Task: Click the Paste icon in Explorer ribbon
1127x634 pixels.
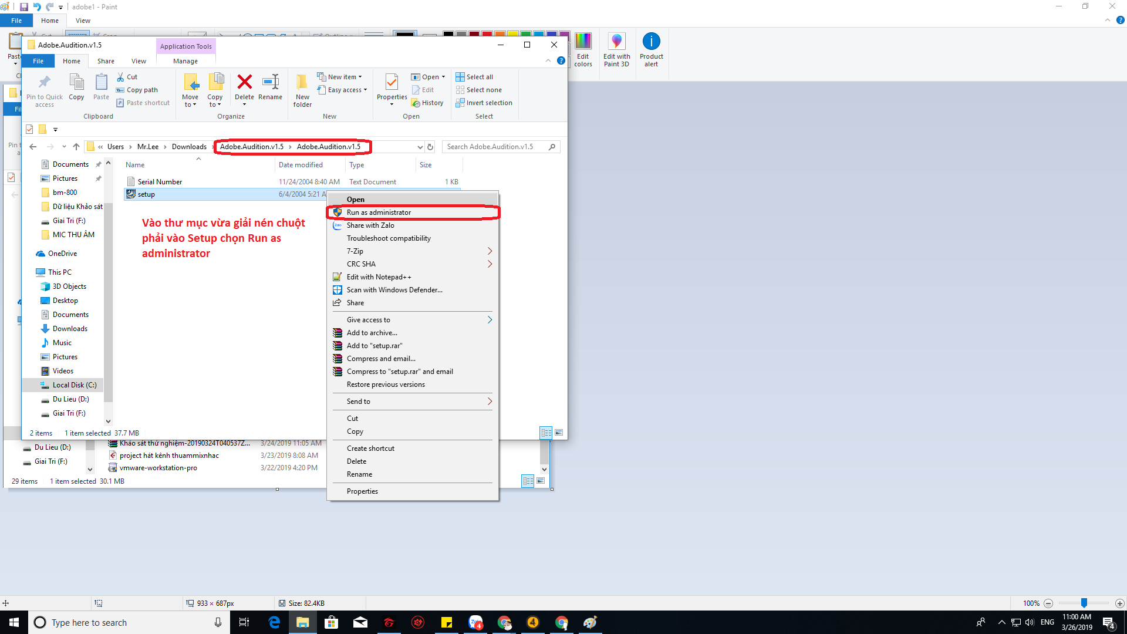Action: click(x=101, y=82)
